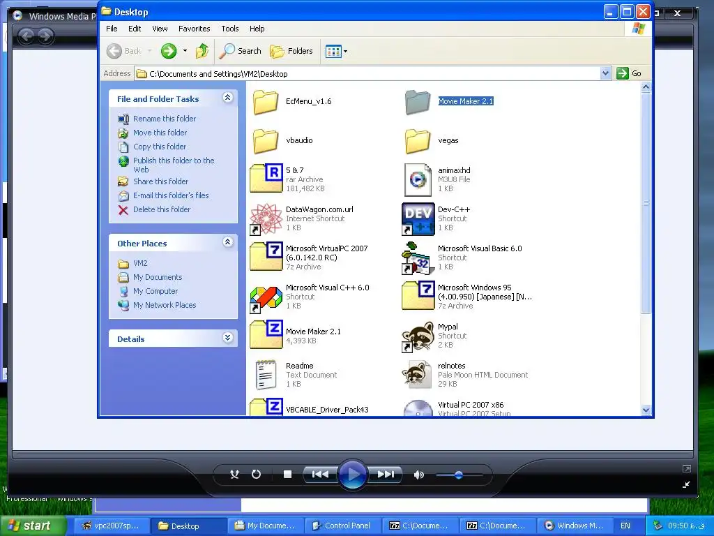The height and width of the screenshot is (536, 714).
Task: Open the Start menu
Action: pyautogui.click(x=33, y=526)
